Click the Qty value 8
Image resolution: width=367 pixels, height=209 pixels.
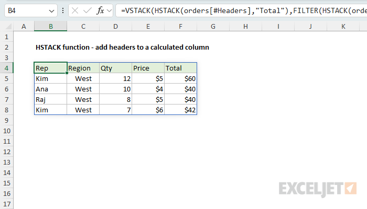click(116, 100)
